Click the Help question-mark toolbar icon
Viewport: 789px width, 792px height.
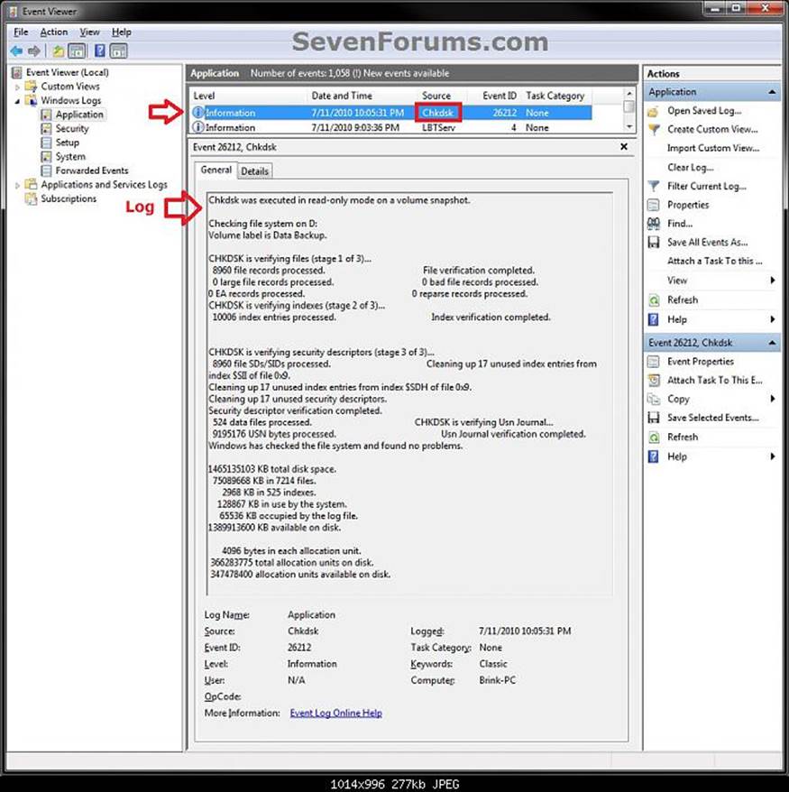(100, 51)
